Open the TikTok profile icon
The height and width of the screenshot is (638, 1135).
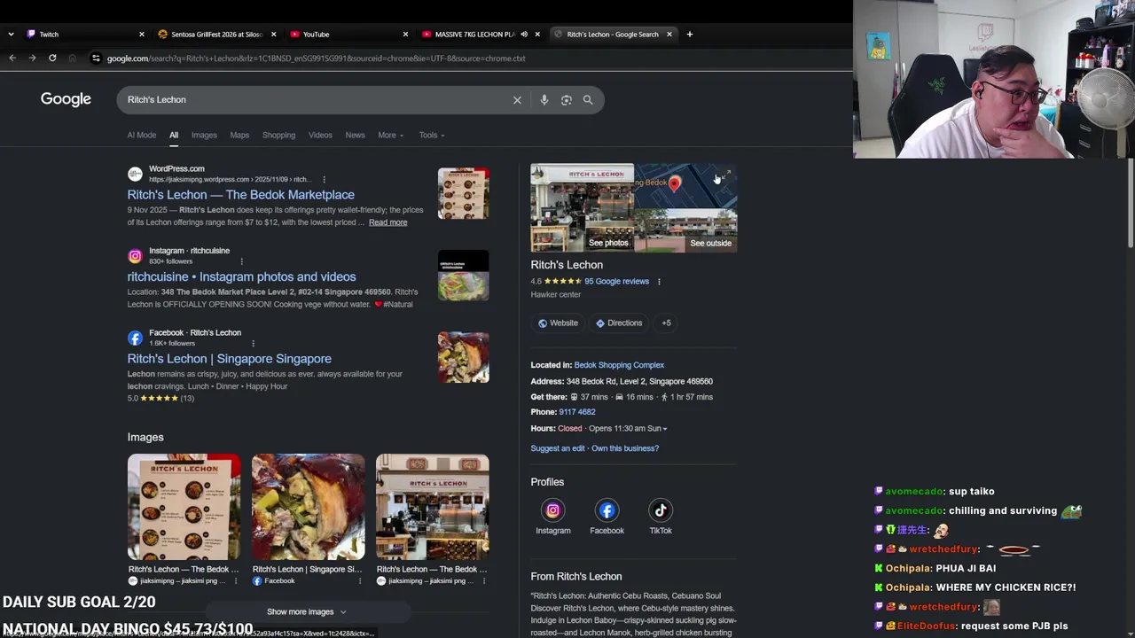pos(661,510)
